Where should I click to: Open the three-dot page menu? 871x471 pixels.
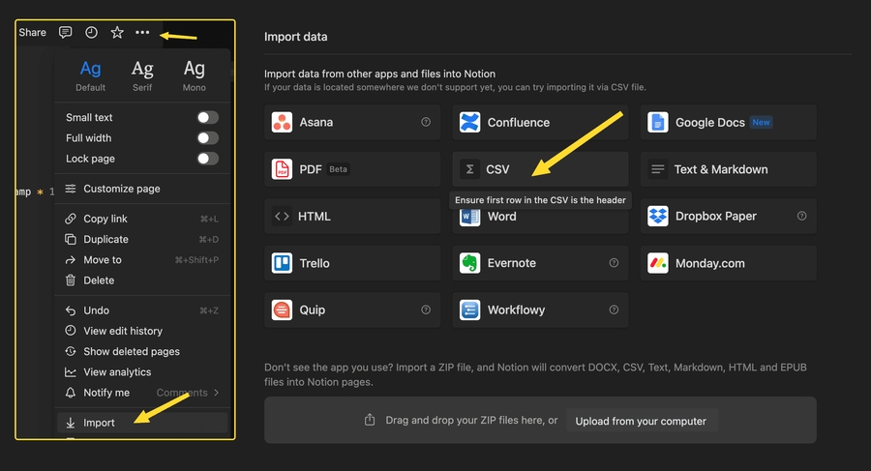click(142, 32)
